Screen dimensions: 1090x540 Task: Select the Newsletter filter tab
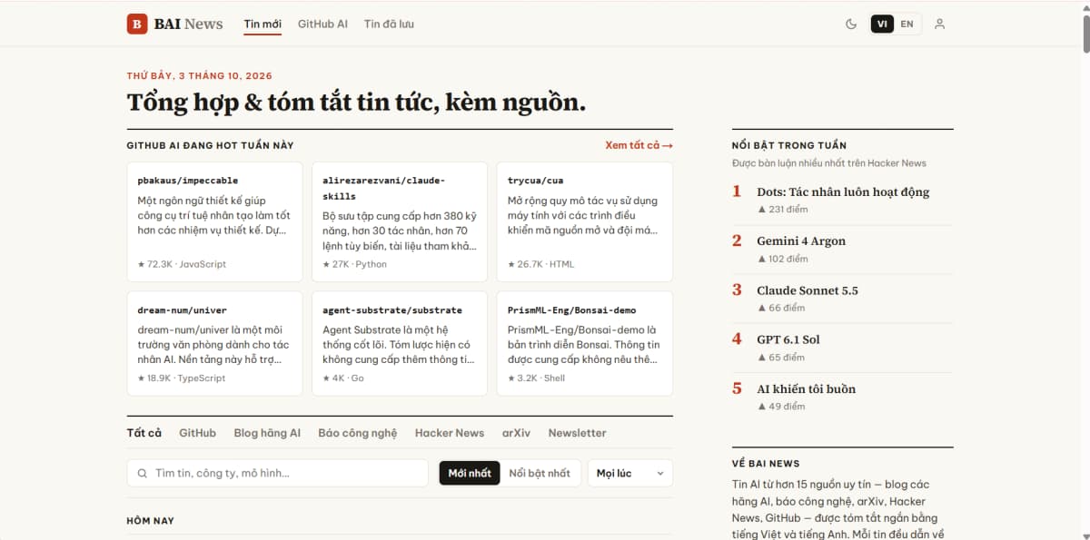coord(577,433)
